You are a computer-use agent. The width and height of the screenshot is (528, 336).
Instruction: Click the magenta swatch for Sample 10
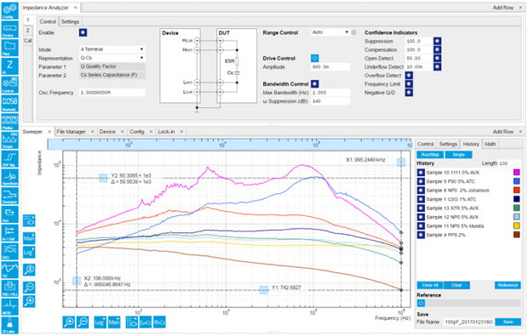tap(516, 173)
